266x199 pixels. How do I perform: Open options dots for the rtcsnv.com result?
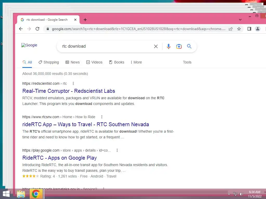pyautogui.click(x=102, y=117)
